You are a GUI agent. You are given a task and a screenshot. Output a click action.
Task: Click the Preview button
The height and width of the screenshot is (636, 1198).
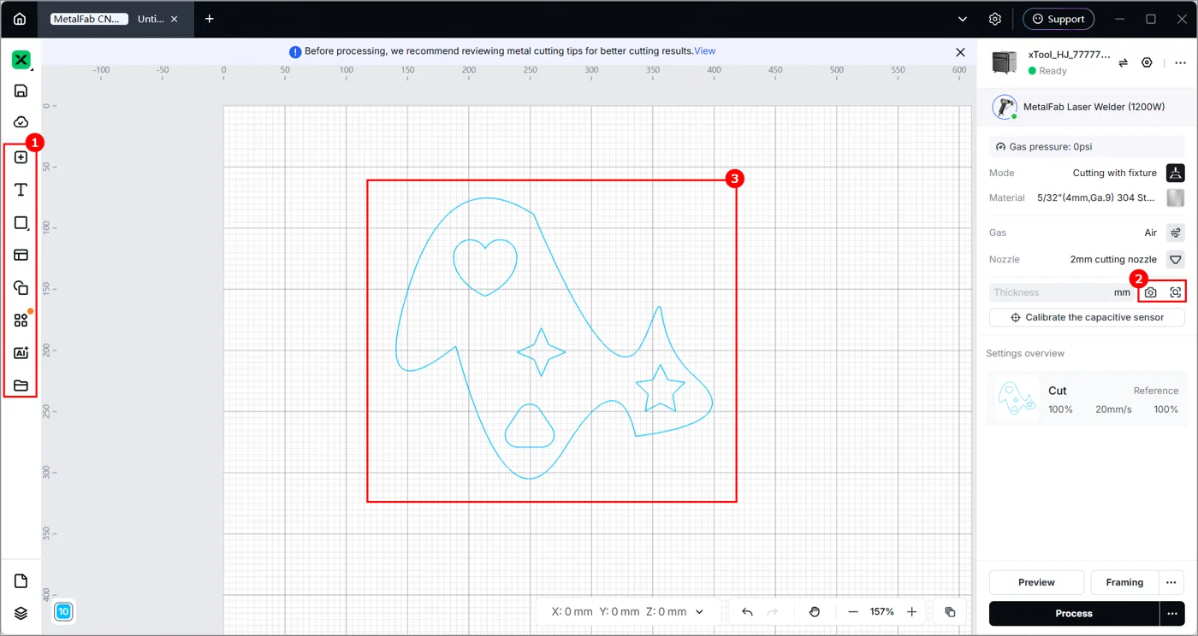[1036, 582]
